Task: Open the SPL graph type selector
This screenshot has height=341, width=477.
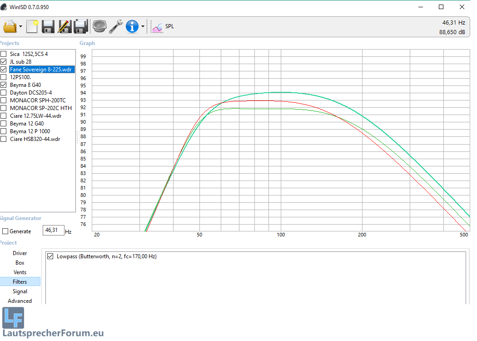Action: coord(163,26)
